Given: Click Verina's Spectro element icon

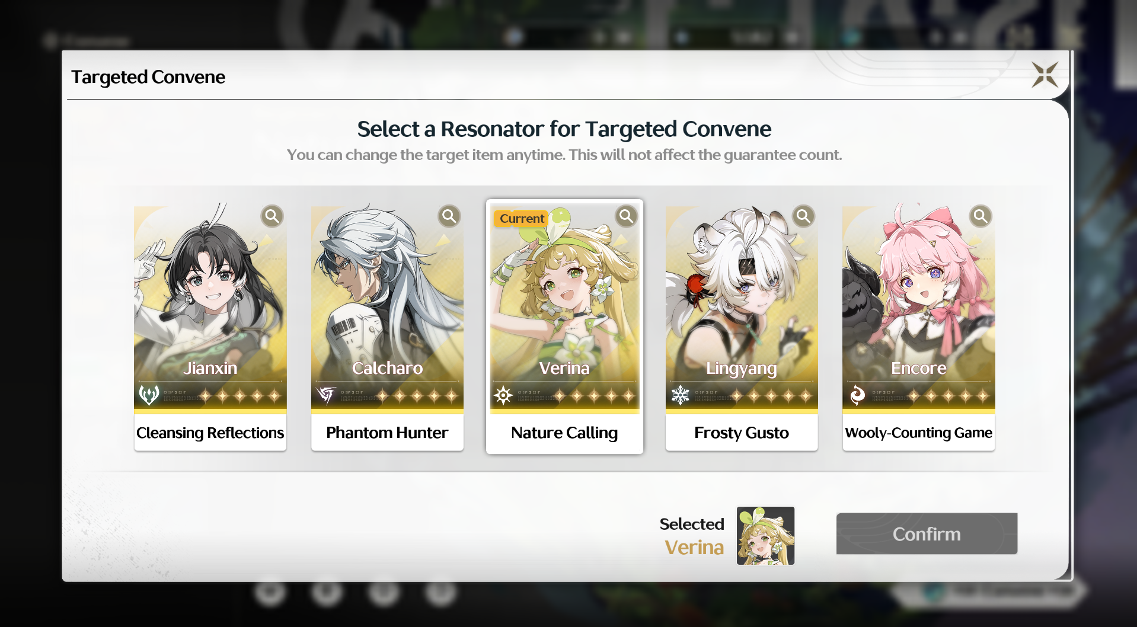Looking at the screenshot, I should point(503,395).
